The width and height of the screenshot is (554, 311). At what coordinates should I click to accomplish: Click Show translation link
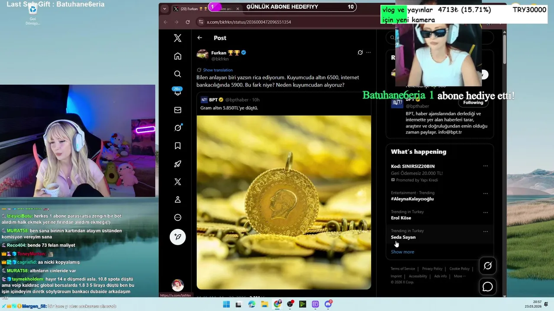coord(218,70)
